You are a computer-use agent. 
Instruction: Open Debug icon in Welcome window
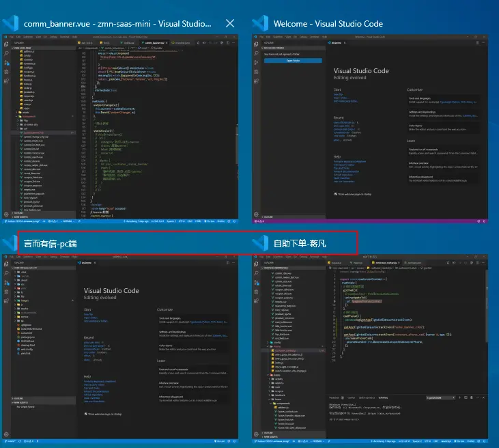[256, 72]
